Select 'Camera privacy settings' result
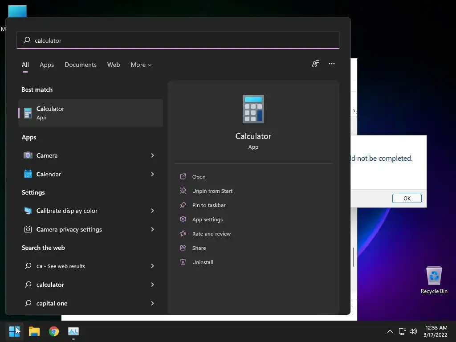Screen dimensions: 456x342 coord(69,229)
